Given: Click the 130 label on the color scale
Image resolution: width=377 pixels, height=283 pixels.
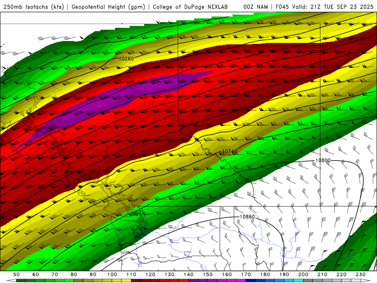Looking at the screenshot, I should click(170, 275).
